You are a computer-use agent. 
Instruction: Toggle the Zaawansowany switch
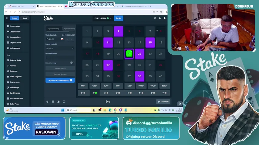72,63
